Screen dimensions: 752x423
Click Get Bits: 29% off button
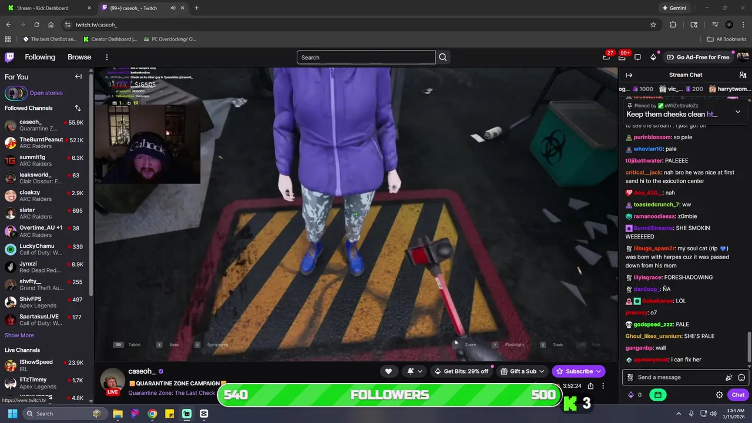click(x=461, y=371)
